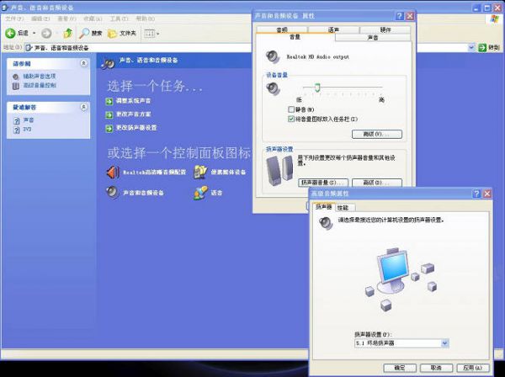
Task: Click the 5.1 speaker layout preview image
Action: pos(401,279)
